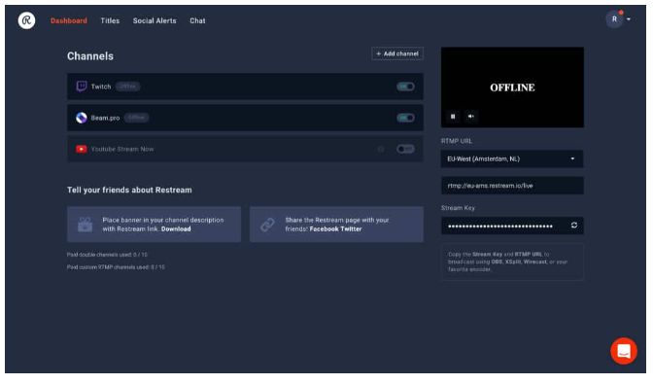Pause the stream preview player
Image resolution: width=653 pixels, height=384 pixels.
[453, 117]
